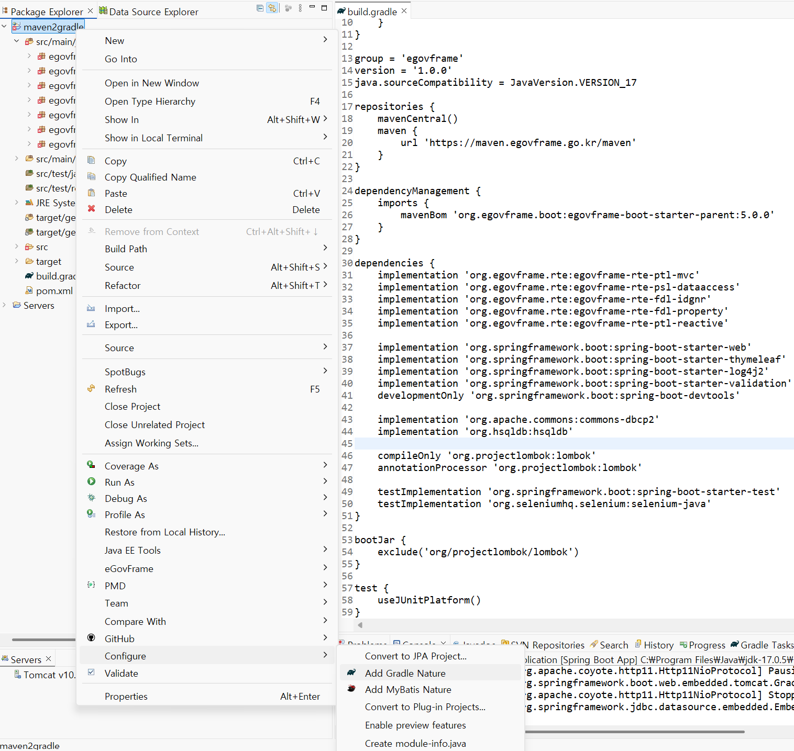This screenshot has width=794, height=751.
Task: Click the red Delete icon in context menu
Action: pos(92,209)
